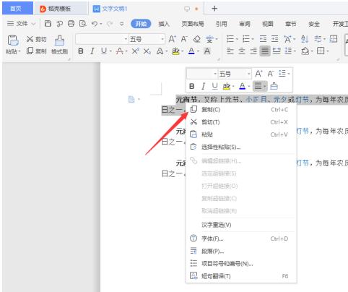Image resolution: width=348 pixels, height=292 pixels.
Task: Apply font color in floating mini toolbar
Action: (x=243, y=86)
